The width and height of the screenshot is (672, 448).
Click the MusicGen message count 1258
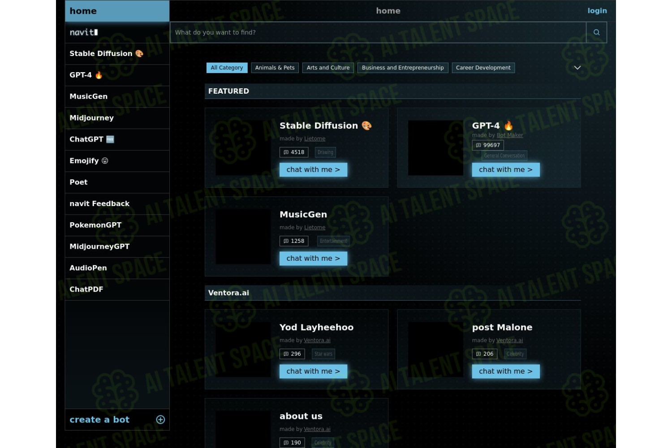pyautogui.click(x=294, y=241)
